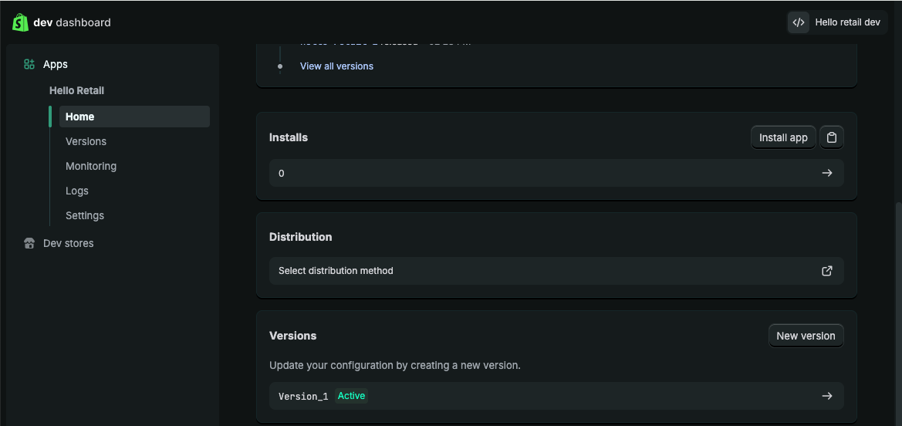Click the code brackets icon near Hello retail dev
This screenshot has width=902, height=426.
tap(799, 22)
